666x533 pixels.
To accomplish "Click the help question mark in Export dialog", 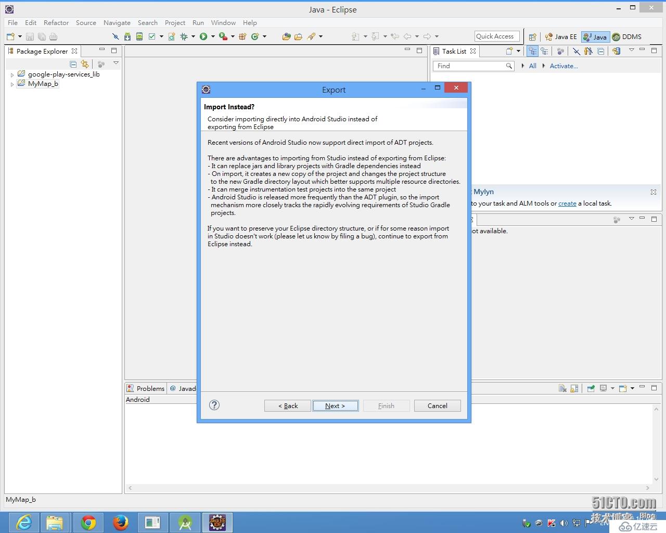I will point(214,405).
